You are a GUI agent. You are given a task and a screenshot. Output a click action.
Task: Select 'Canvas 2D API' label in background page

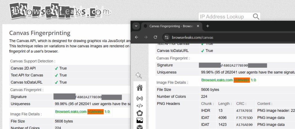click(22, 68)
